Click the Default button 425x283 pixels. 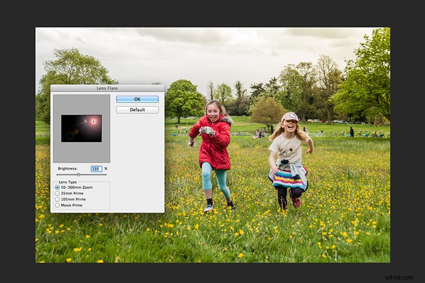137,110
